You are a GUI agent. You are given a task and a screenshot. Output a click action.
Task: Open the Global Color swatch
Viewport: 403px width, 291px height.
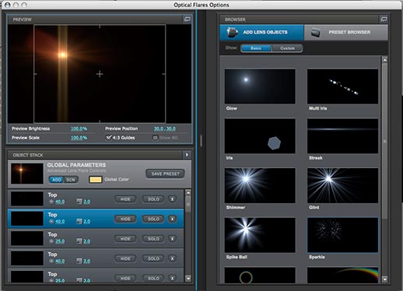click(x=95, y=180)
